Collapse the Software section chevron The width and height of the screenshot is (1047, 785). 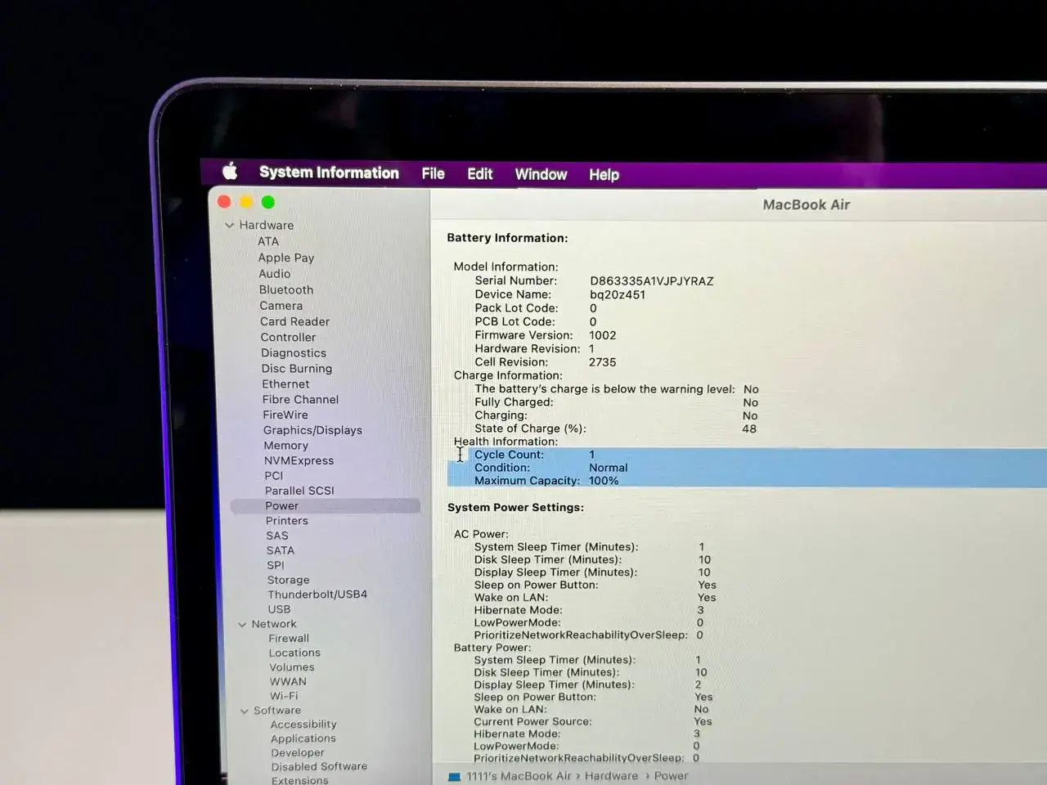tap(245, 711)
